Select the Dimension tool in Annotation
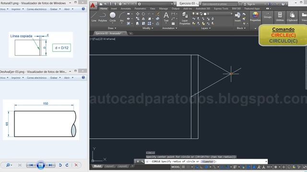 pyautogui.click(x=173, y=14)
